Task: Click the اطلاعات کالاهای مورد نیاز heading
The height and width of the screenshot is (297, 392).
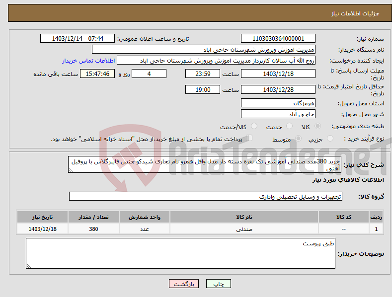Action: (x=348, y=180)
